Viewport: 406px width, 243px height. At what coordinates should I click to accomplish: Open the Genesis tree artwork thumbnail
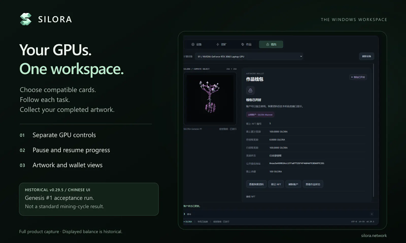pyautogui.click(x=210, y=99)
